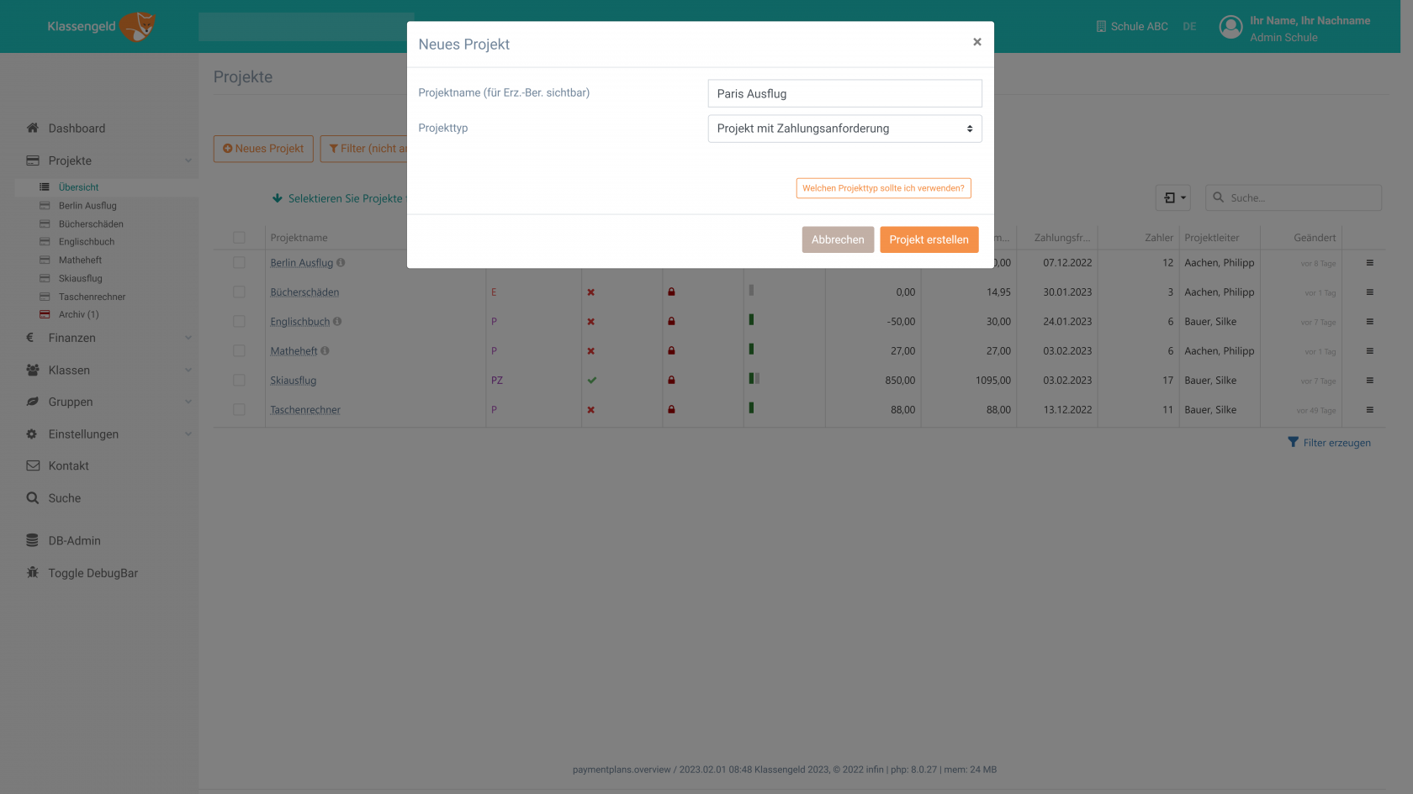The image size is (1413, 794).
Task: Check the Skiausflug row checkbox
Action: 239,381
